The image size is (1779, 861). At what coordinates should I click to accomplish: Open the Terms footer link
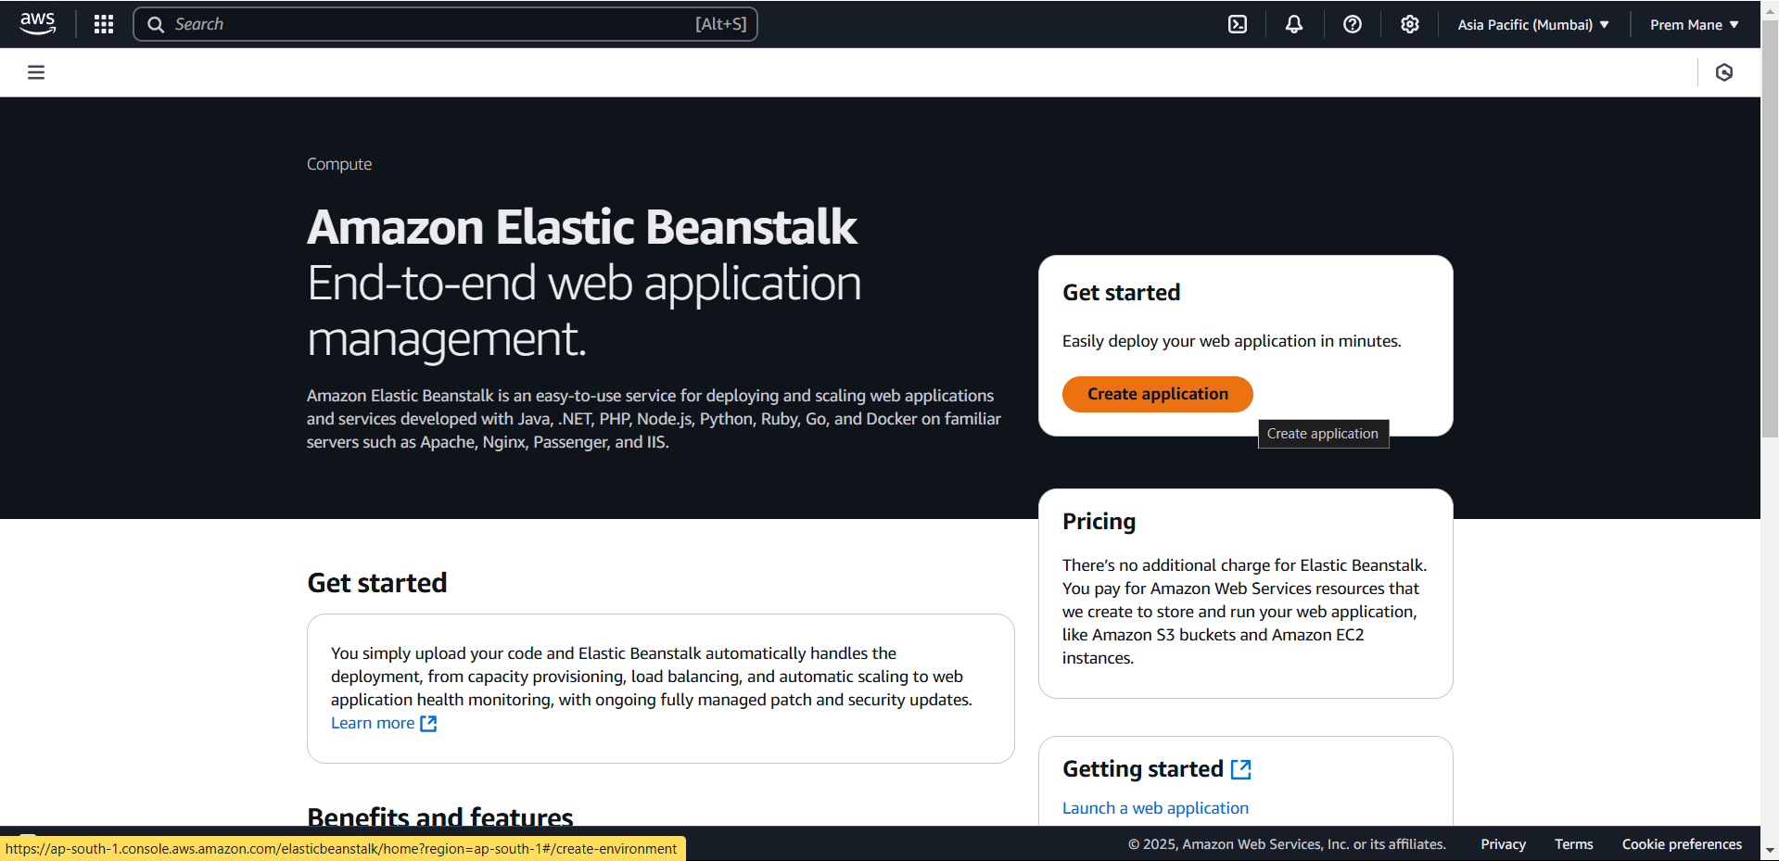click(1574, 844)
